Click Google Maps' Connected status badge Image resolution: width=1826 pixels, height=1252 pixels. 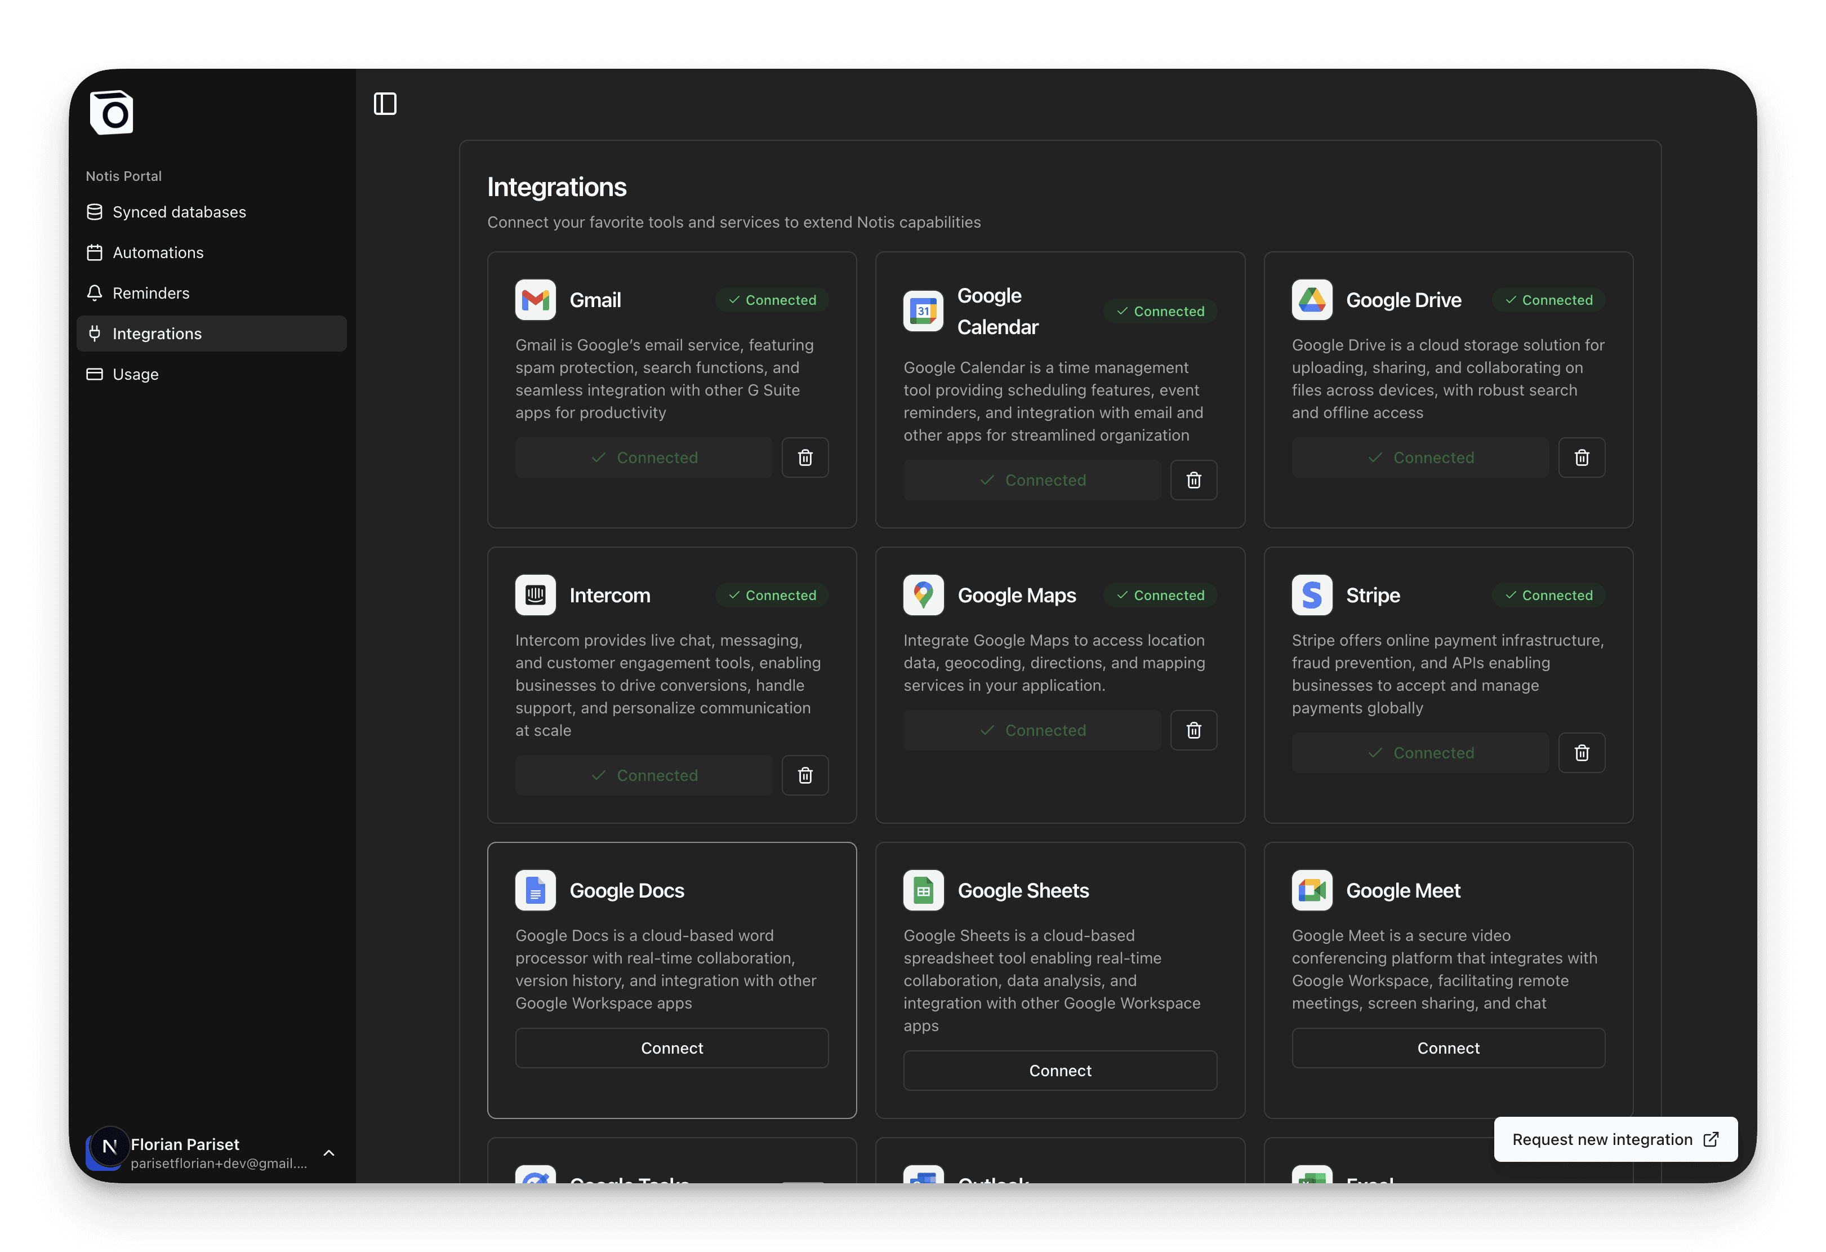(x=1160, y=595)
